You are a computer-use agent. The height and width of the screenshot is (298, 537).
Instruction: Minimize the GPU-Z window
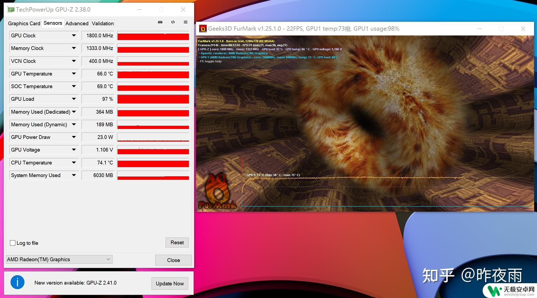point(139,10)
